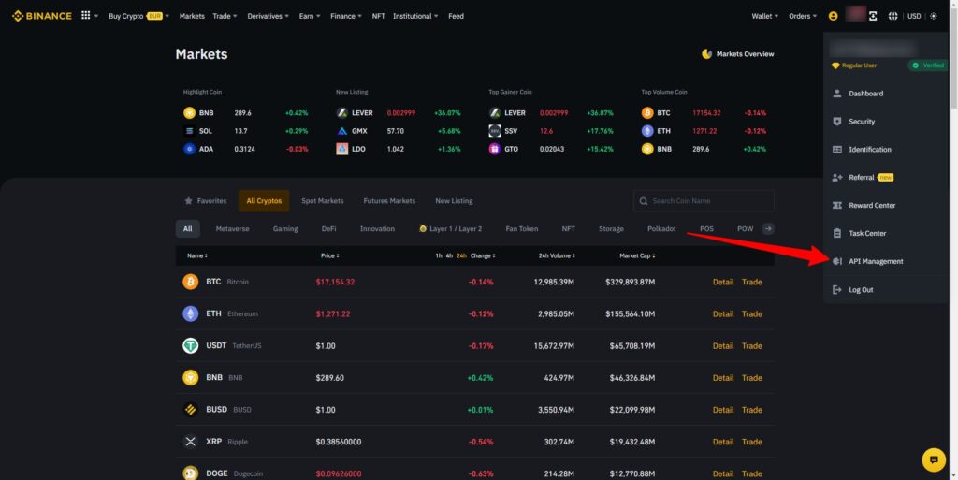Click the Reward Center ticket icon
Viewport: 958px width, 480px height.
837,205
